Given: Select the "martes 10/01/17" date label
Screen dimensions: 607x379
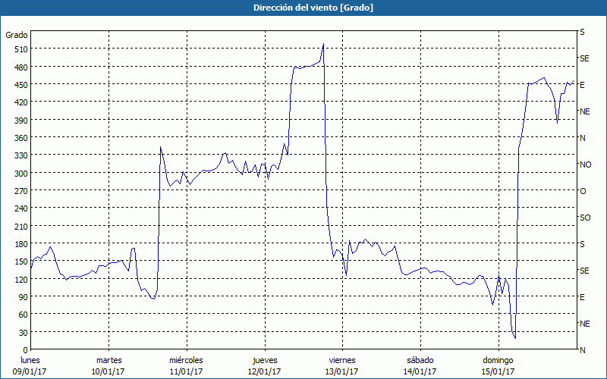Looking at the screenshot, I should [x=109, y=365].
